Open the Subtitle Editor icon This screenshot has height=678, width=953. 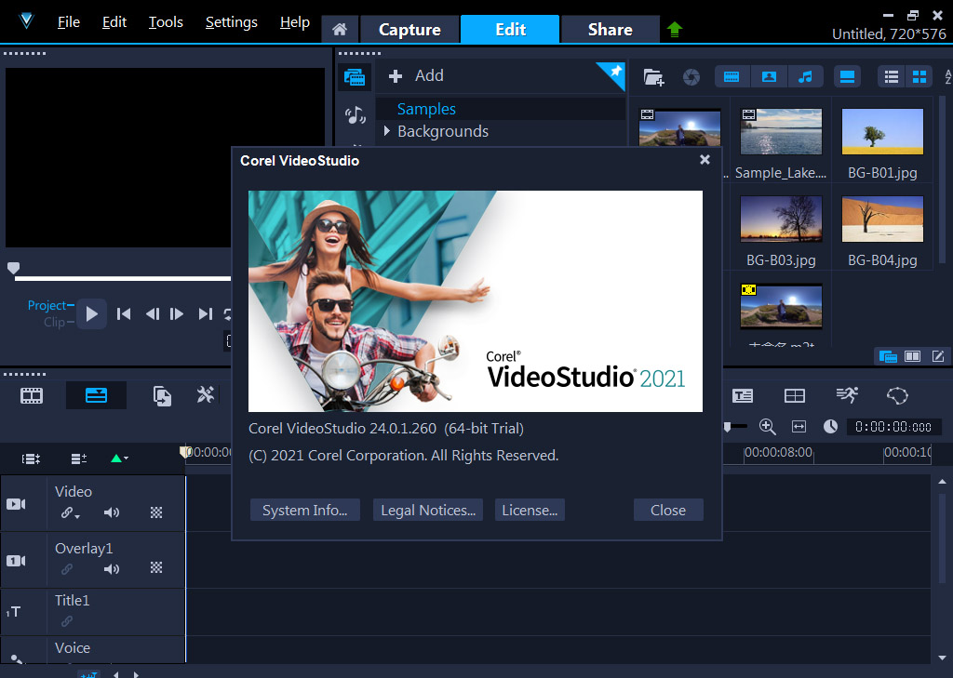point(742,395)
